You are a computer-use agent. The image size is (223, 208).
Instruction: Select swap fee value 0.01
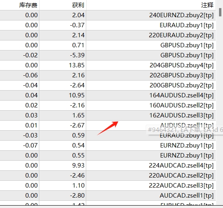31,125
